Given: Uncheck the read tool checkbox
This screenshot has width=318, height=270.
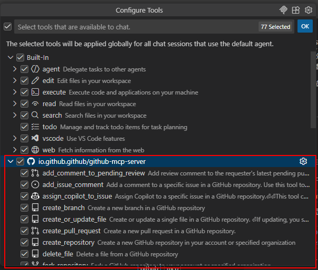Looking at the screenshot, I should coord(24,104).
